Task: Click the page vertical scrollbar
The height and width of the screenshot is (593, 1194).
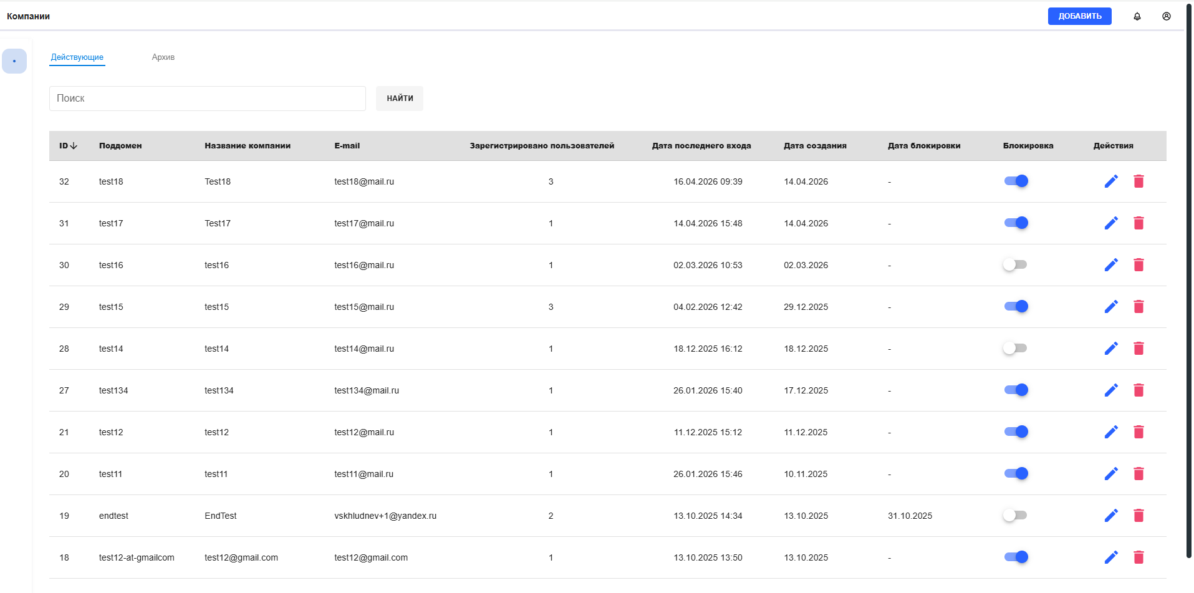Action: [x=1189, y=281]
